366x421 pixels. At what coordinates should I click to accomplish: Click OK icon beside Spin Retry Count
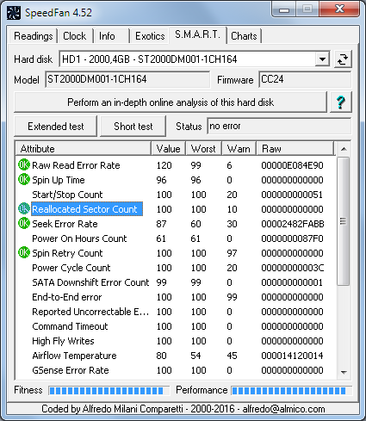click(x=24, y=253)
